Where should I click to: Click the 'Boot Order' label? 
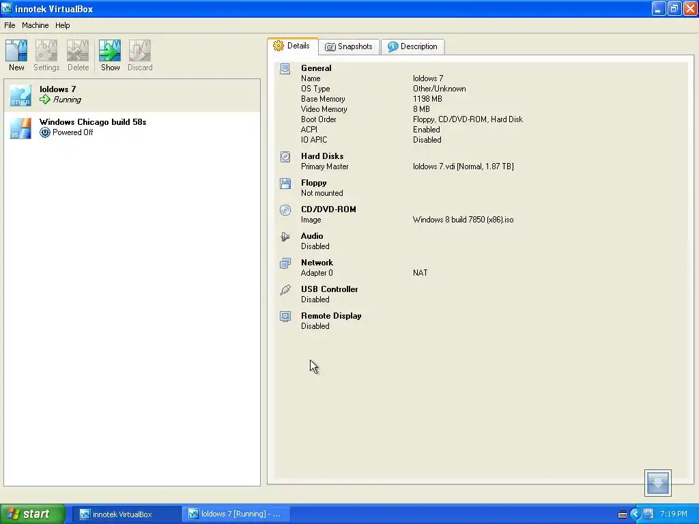coord(318,119)
